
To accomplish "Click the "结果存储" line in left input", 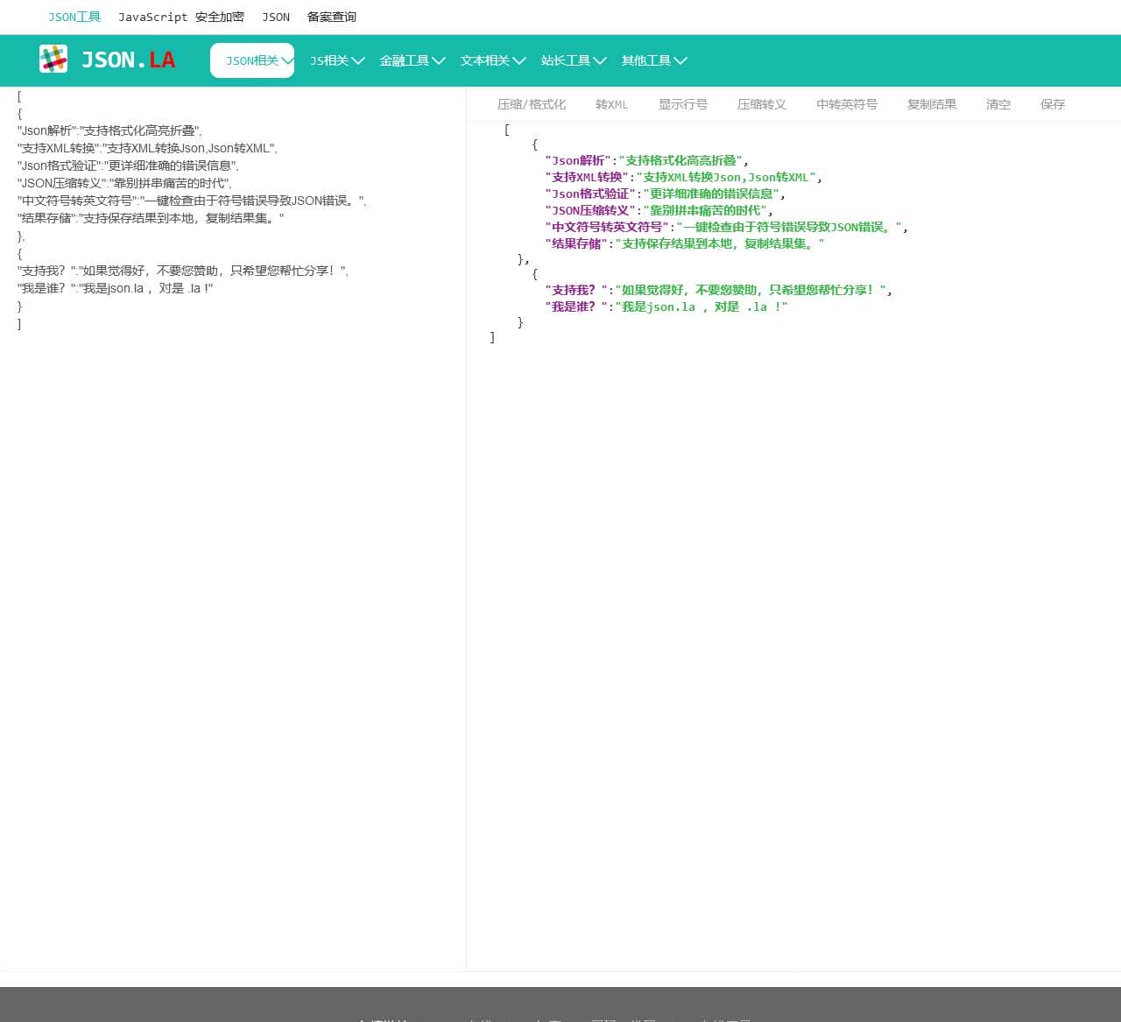I will pos(151,218).
